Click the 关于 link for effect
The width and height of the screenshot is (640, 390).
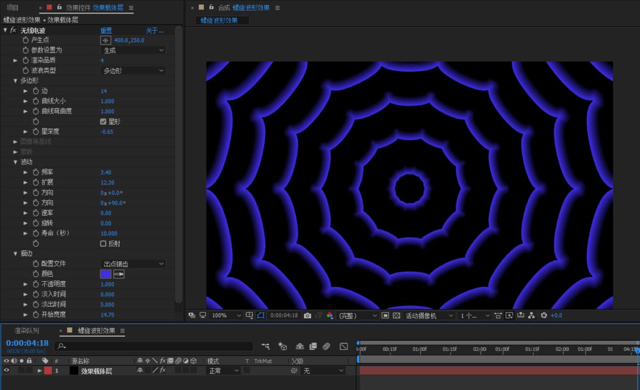tap(154, 30)
